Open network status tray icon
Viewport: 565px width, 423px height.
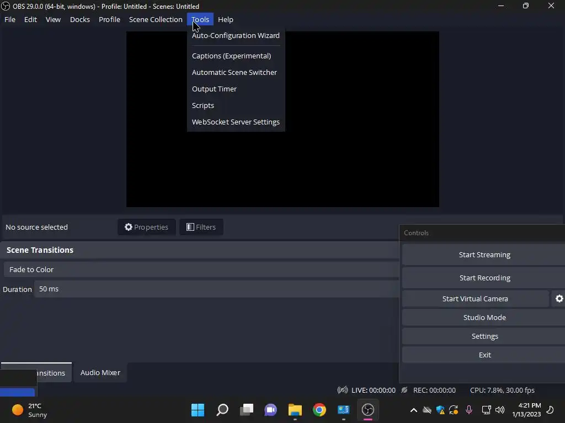(487, 410)
